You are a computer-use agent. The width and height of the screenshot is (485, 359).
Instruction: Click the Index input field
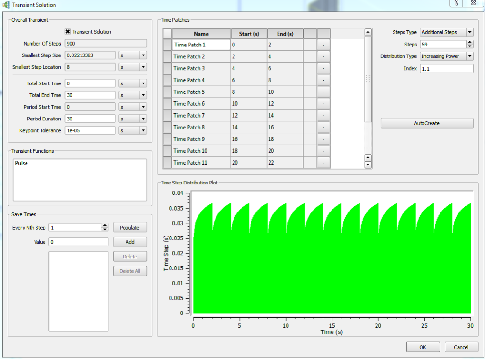(446, 69)
